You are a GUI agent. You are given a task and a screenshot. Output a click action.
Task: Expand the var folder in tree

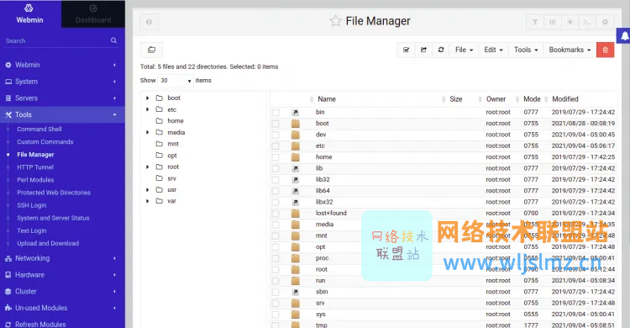pos(148,201)
